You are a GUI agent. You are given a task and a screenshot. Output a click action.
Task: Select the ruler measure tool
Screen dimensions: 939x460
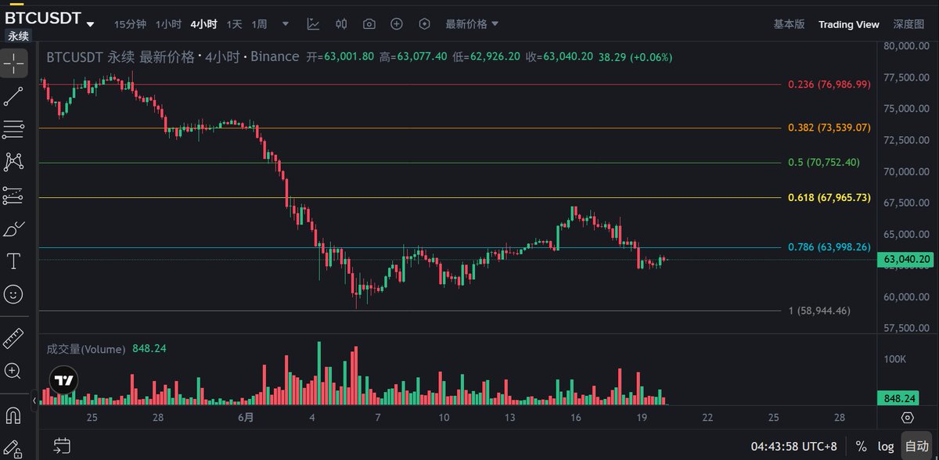pos(13,338)
